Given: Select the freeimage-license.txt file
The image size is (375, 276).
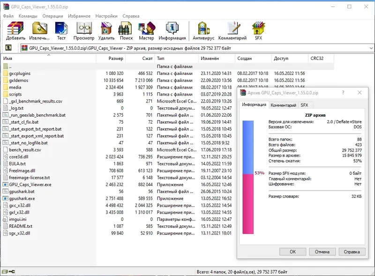Looking at the screenshot, I should tap(30, 178).
